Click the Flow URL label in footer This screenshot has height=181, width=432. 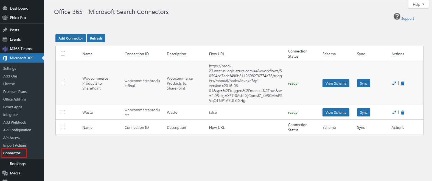(x=217, y=127)
